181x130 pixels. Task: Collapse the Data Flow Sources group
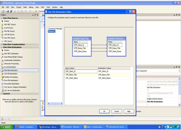(2, 18)
